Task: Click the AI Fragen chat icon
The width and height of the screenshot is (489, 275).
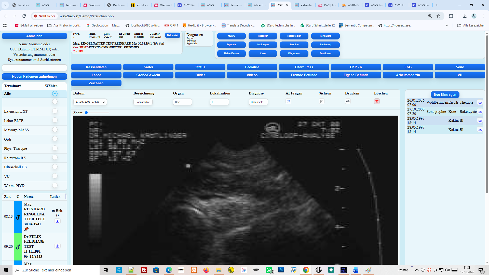Action: [x=288, y=101]
